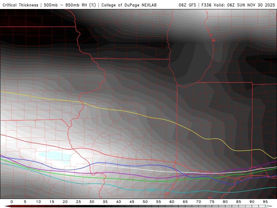Select the "25" scale label

(79, 202)
